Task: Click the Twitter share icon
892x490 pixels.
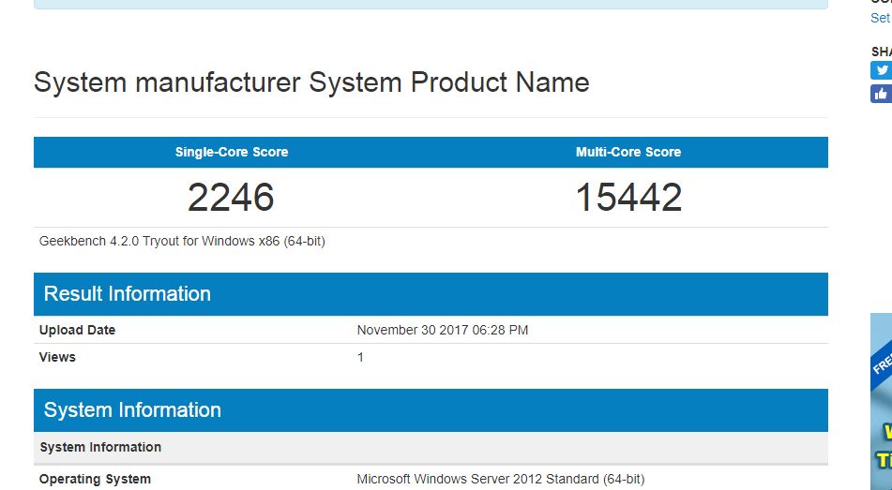Action: (881, 70)
